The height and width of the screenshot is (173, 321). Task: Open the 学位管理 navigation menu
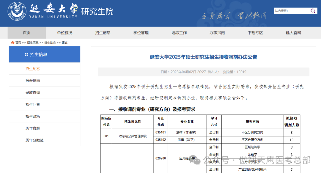(141, 33)
